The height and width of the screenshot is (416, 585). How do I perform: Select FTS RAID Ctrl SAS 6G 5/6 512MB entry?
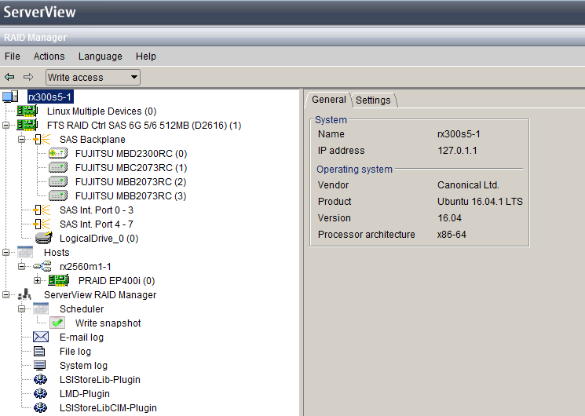point(144,126)
